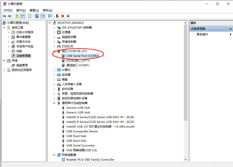Click the 磁盘驱动器 category icon
Image resolution: width=233 pixels, height=167 pixels.
pos(59,37)
